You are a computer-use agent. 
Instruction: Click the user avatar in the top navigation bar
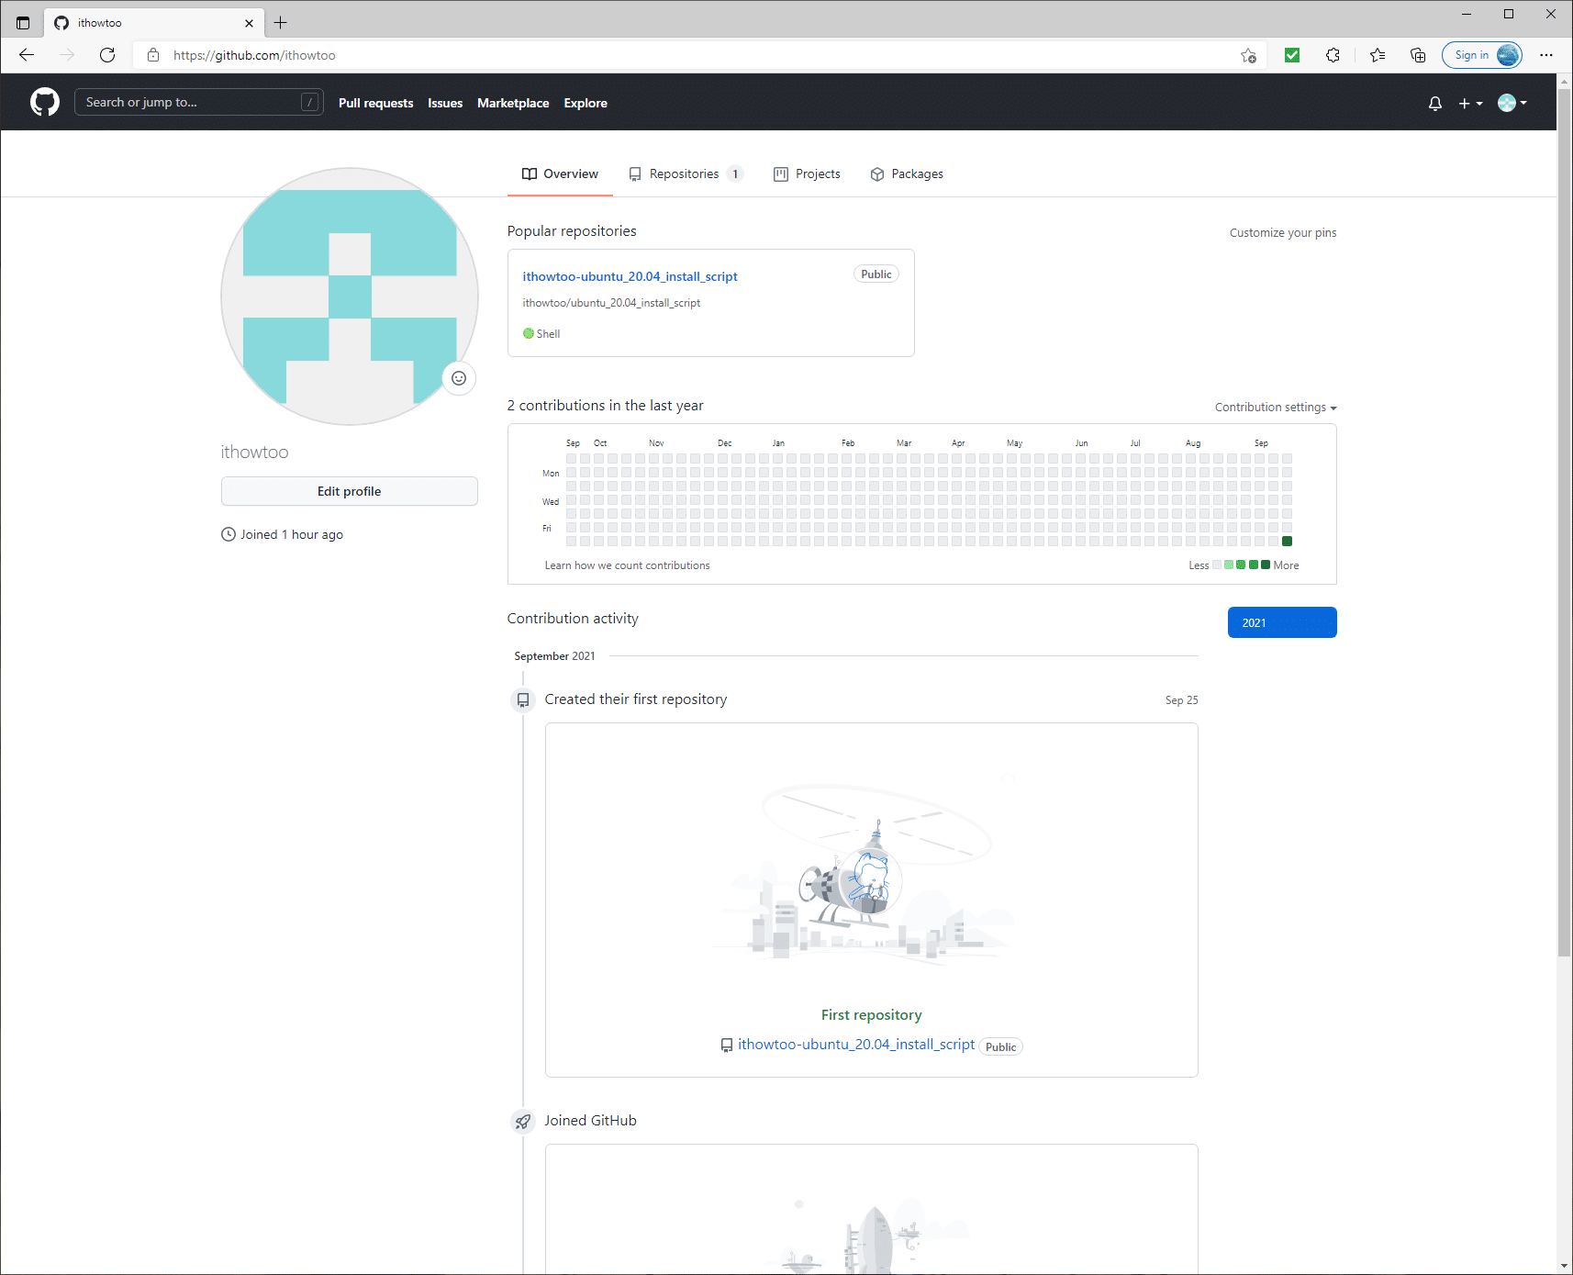tap(1508, 103)
